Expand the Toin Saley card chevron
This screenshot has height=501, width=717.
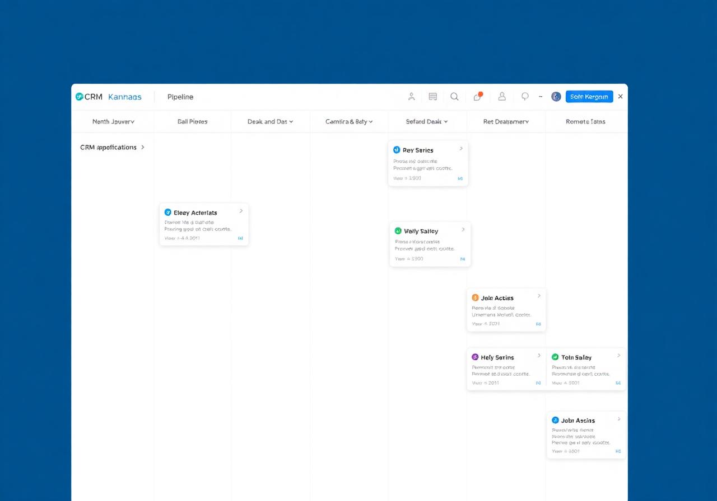coord(619,356)
